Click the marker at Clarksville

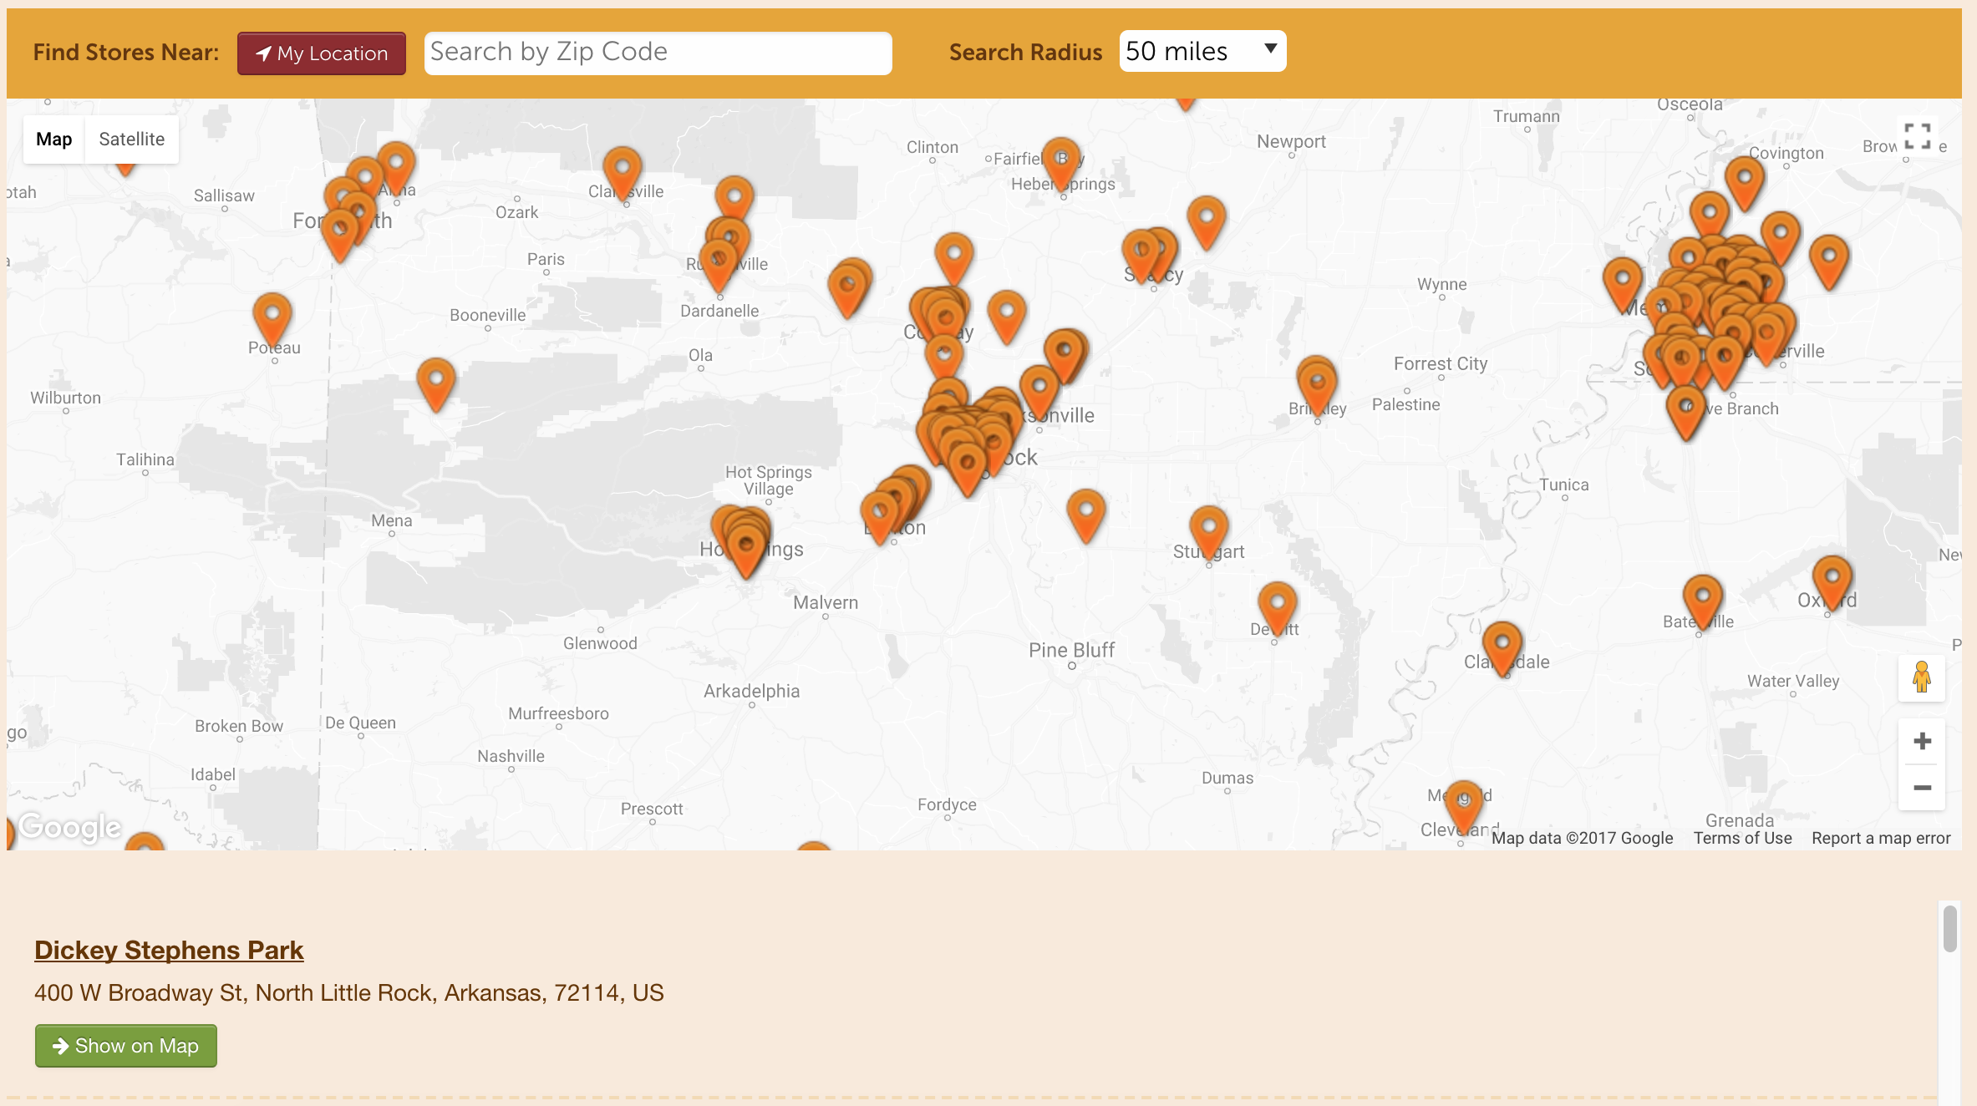623,170
